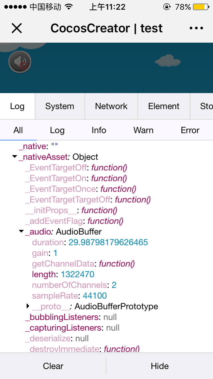213x379 pixels.
Task: Collapse the _nativeAsset object tree
Action: tap(15, 157)
